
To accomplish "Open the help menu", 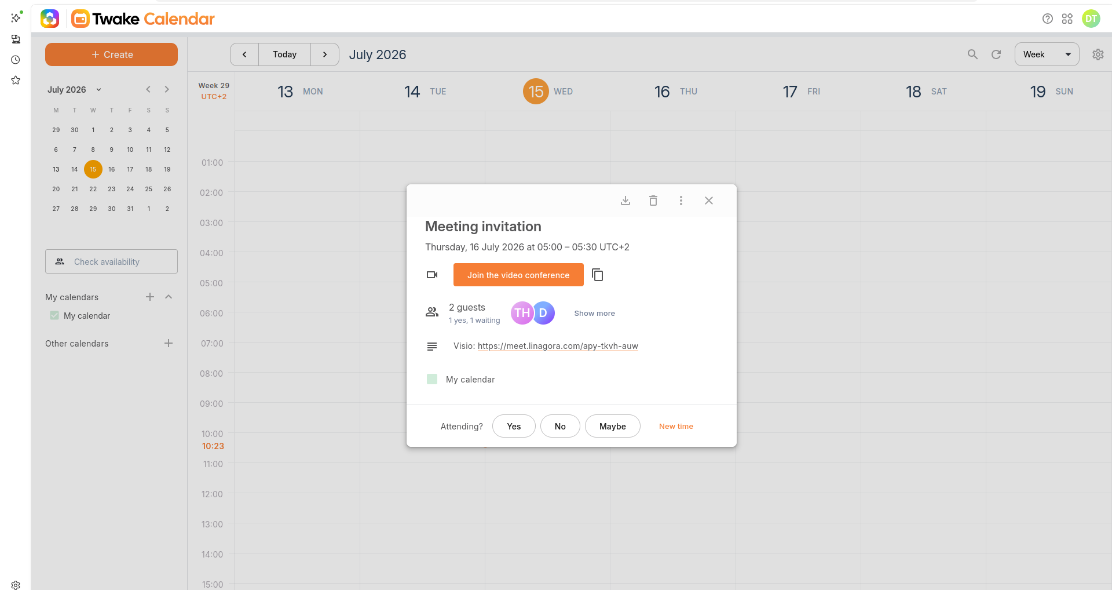I will 1048,19.
